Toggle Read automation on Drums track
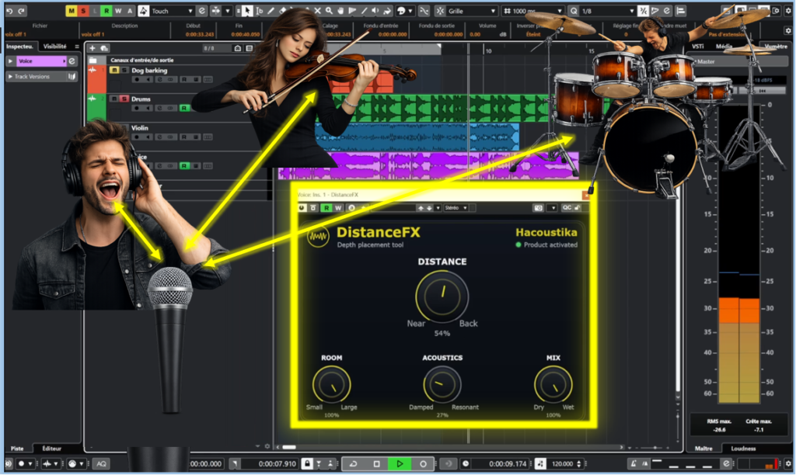Viewport: 796px width, 475px height. coord(184,108)
